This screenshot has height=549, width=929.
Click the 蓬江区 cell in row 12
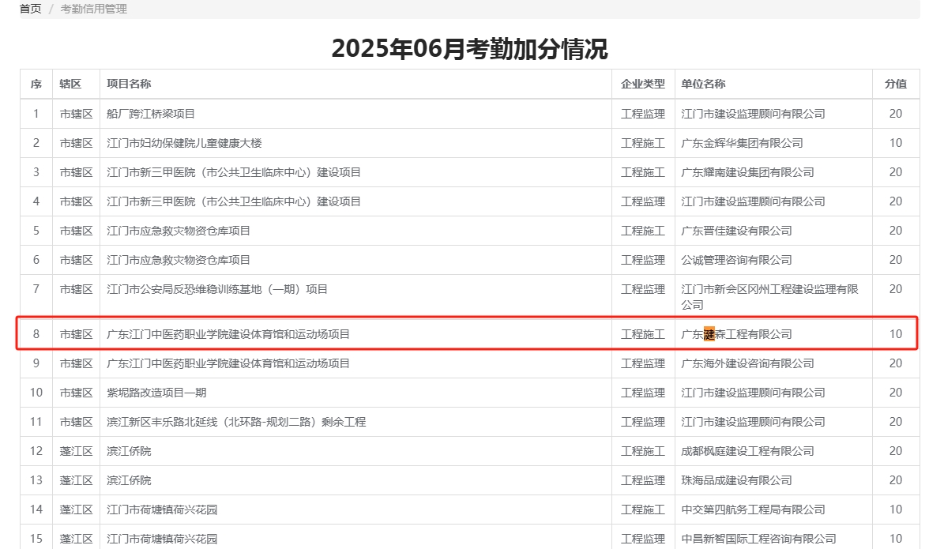(77, 451)
